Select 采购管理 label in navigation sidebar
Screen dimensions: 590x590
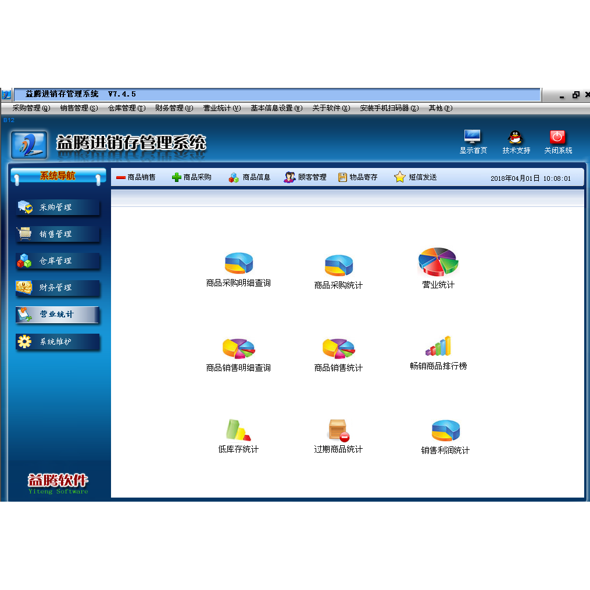click(55, 208)
